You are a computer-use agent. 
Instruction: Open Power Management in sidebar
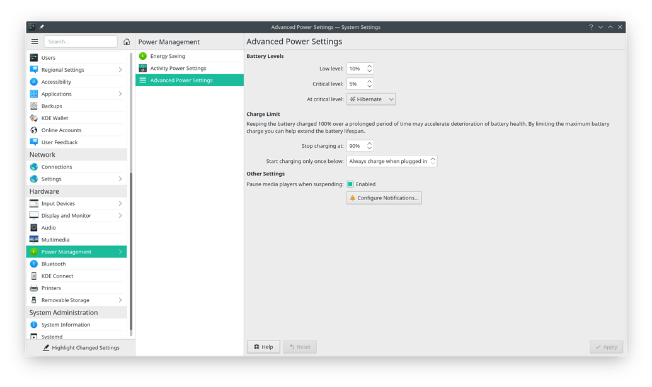(76, 252)
